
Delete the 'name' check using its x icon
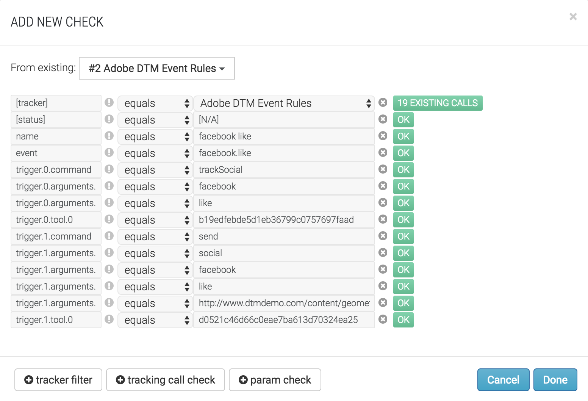(383, 136)
